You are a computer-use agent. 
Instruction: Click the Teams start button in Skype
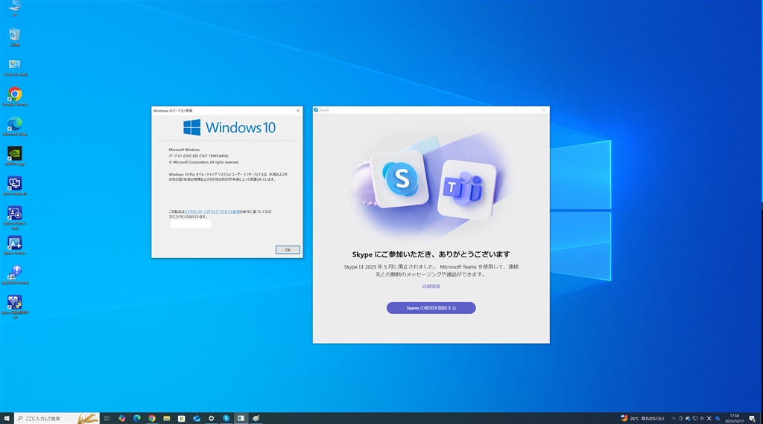431,308
